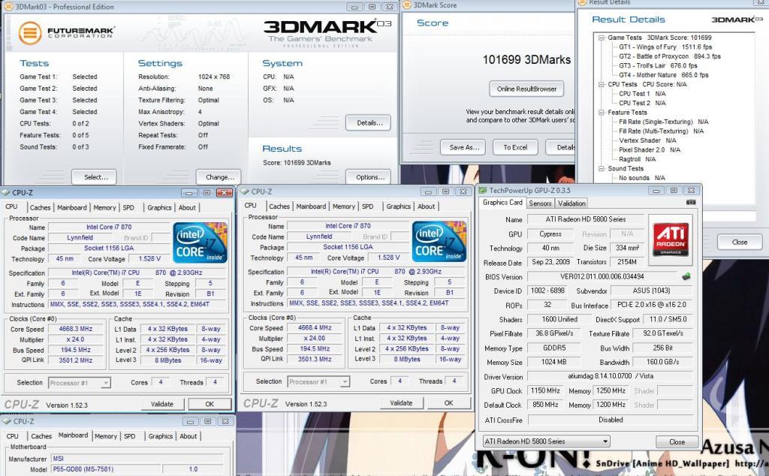Open Mainboard tab in left CPU-Z
The height and width of the screenshot is (476, 769).
click(x=71, y=207)
